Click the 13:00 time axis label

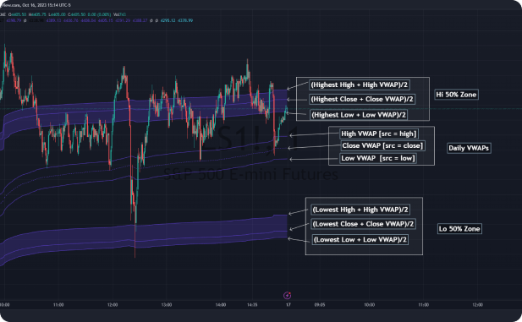(167, 305)
